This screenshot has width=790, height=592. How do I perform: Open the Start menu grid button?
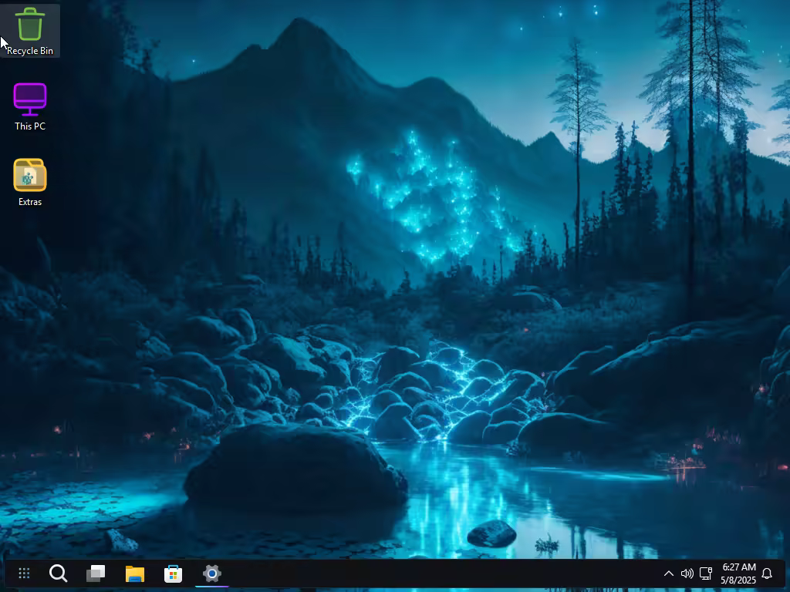(24, 573)
